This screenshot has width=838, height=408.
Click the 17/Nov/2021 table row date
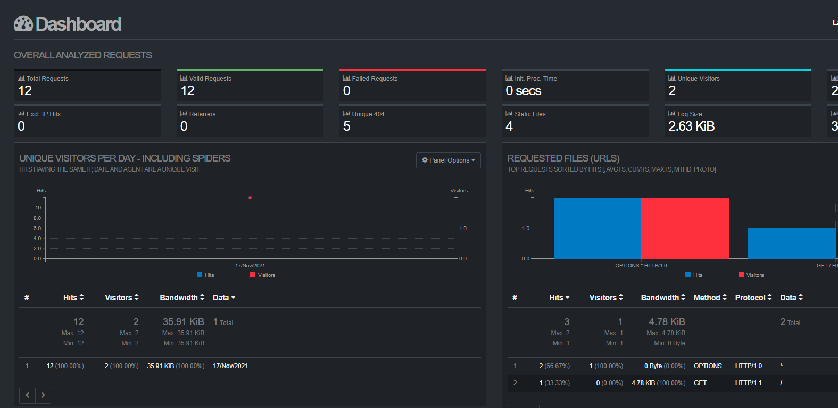point(230,366)
